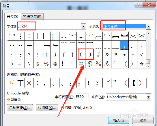The image size is (157, 126).
Task: Select the small right curly brace symbol
Action: (x=72, y=55)
